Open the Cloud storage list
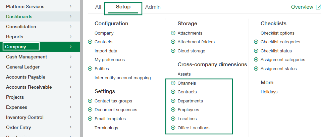The image size is (321, 137). [191, 51]
